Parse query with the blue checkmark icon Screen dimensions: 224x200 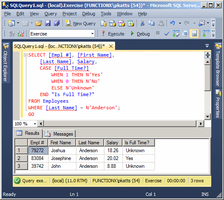click(167, 34)
